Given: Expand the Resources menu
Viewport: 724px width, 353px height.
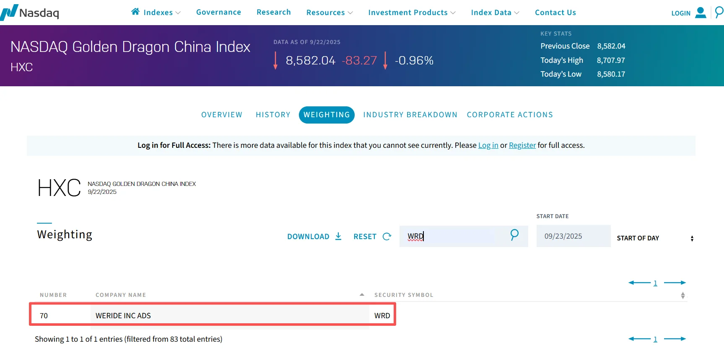Looking at the screenshot, I should (x=330, y=13).
